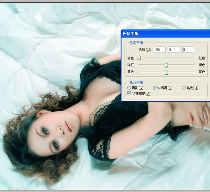Toggle the 保持亮度(V) preserve luminosity checkbox
Viewport: 210px width, 192px height.
(x=129, y=93)
